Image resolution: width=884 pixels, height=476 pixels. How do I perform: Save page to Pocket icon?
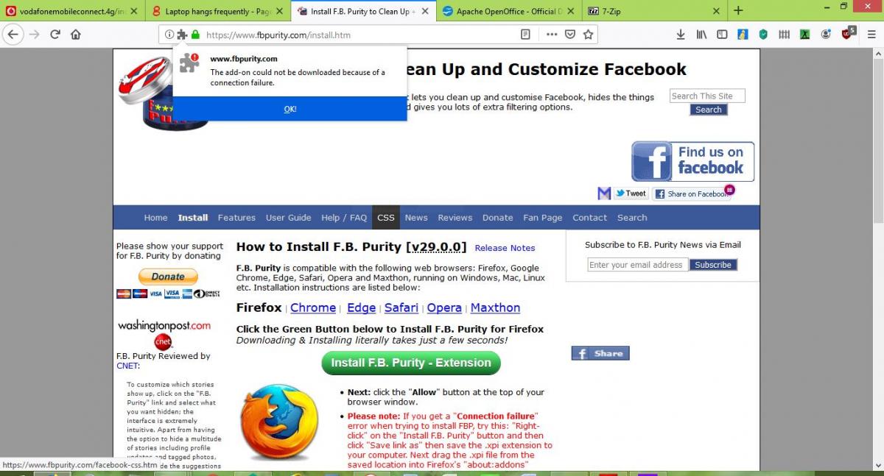tap(570, 35)
